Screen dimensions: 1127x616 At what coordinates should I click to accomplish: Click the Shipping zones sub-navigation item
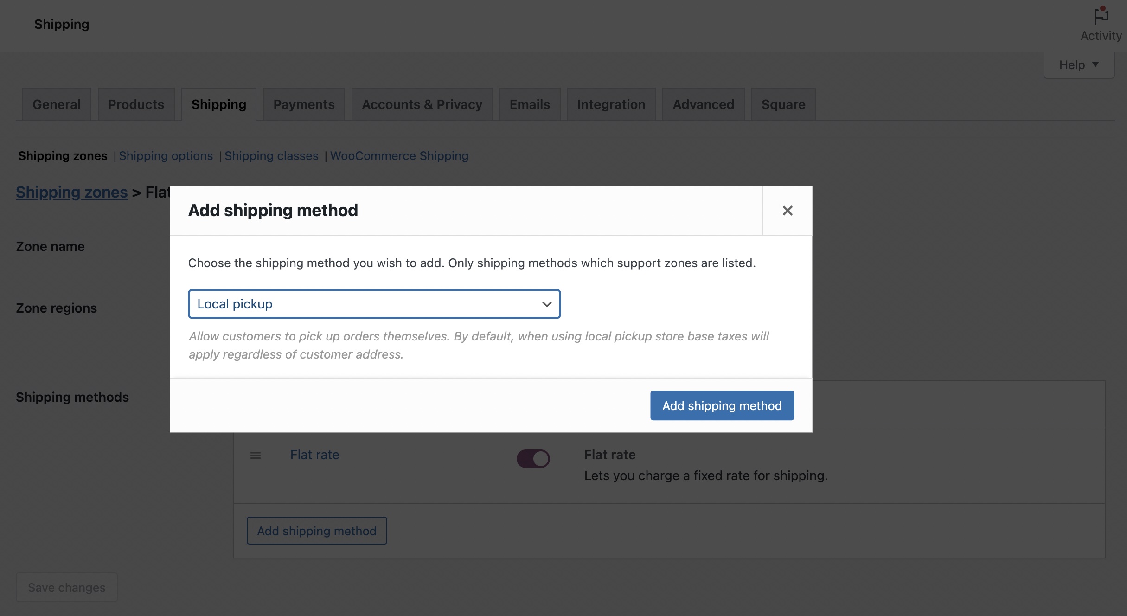click(63, 156)
